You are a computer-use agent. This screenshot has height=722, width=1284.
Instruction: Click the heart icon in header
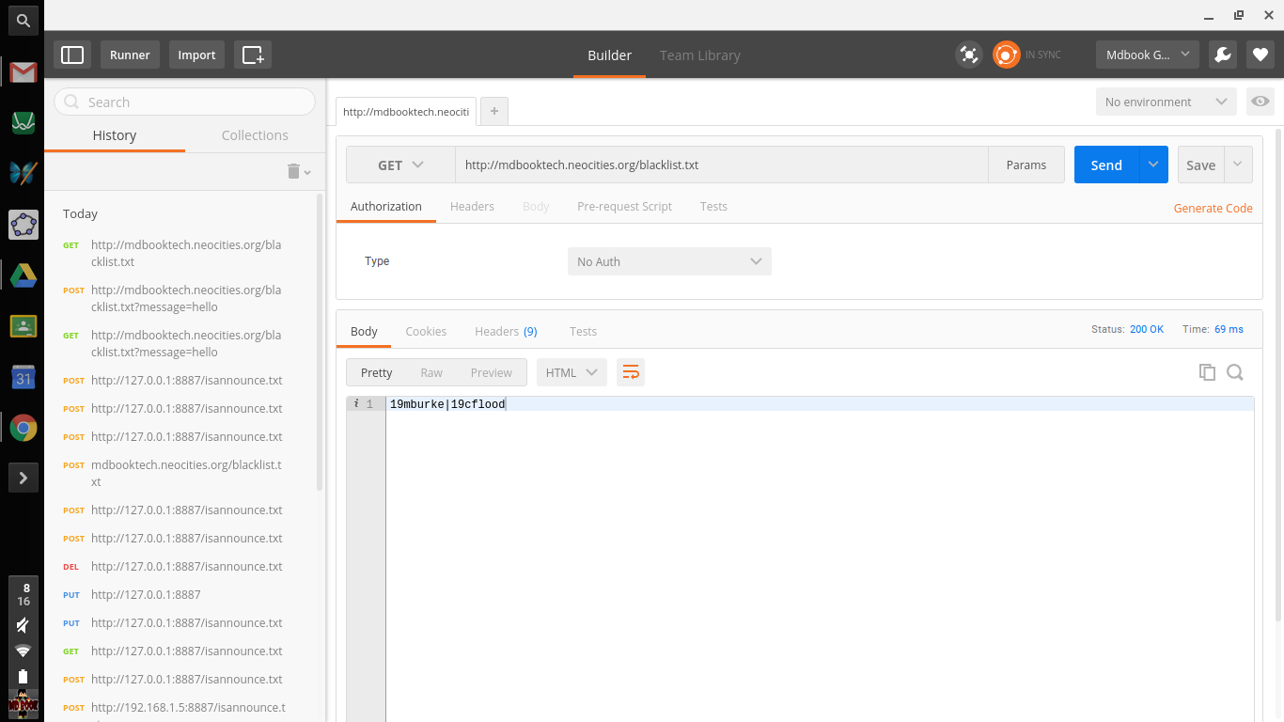[1261, 55]
